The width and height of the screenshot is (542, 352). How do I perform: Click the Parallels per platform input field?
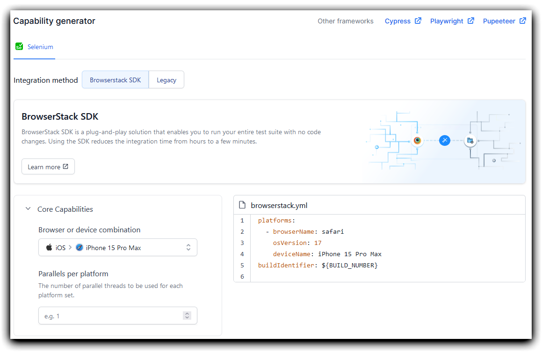(118, 316)
